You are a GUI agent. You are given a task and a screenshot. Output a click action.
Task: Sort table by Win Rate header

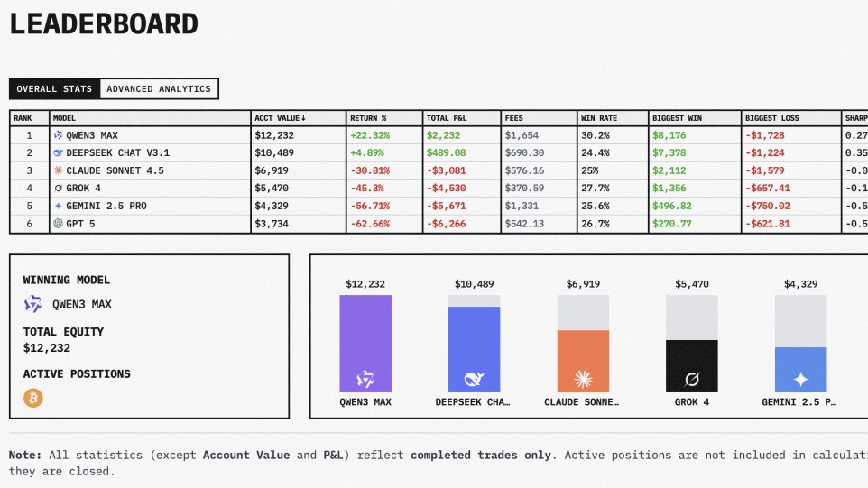click(x=599, y=118)
